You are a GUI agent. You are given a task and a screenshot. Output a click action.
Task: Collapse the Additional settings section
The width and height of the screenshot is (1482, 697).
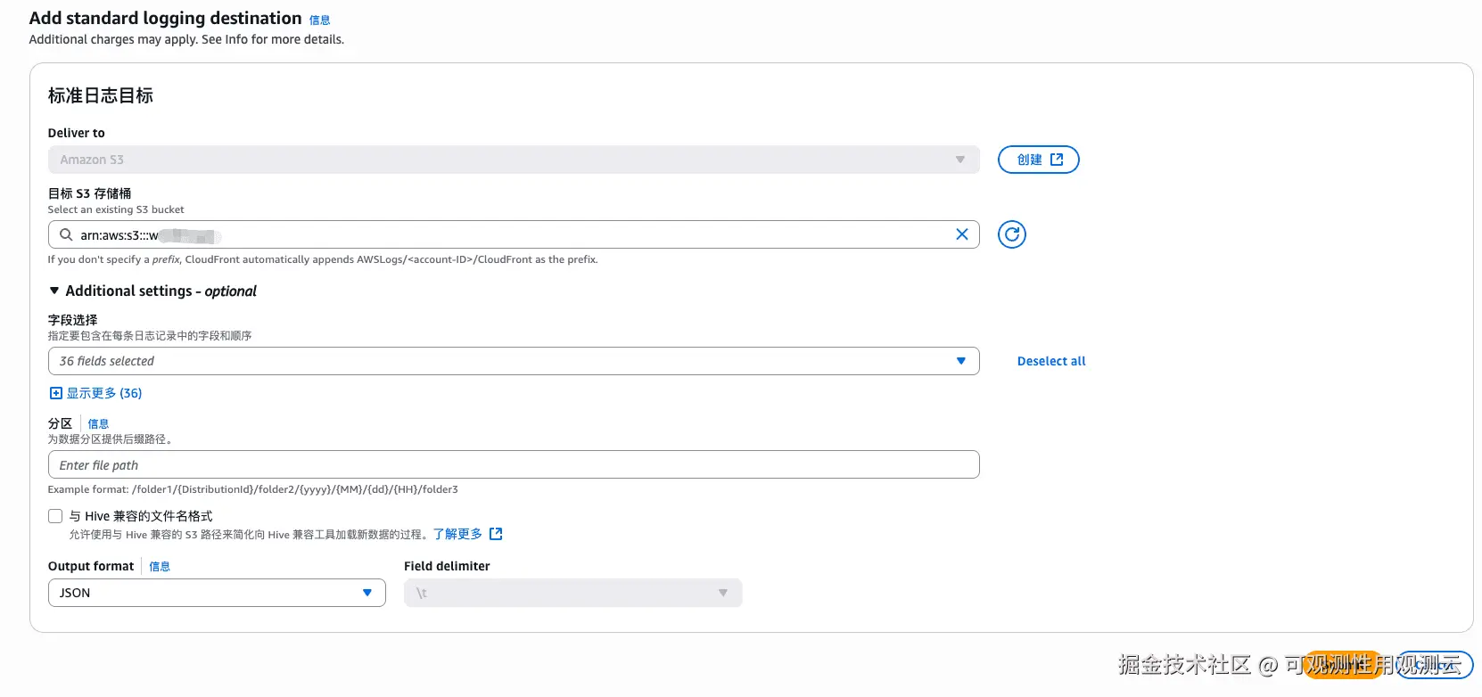(54, 291)
